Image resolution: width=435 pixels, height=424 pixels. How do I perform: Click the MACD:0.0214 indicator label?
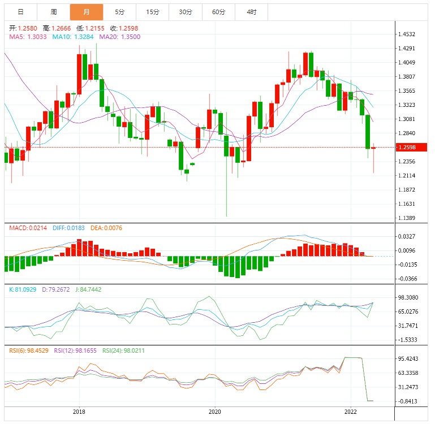point(28,228)
